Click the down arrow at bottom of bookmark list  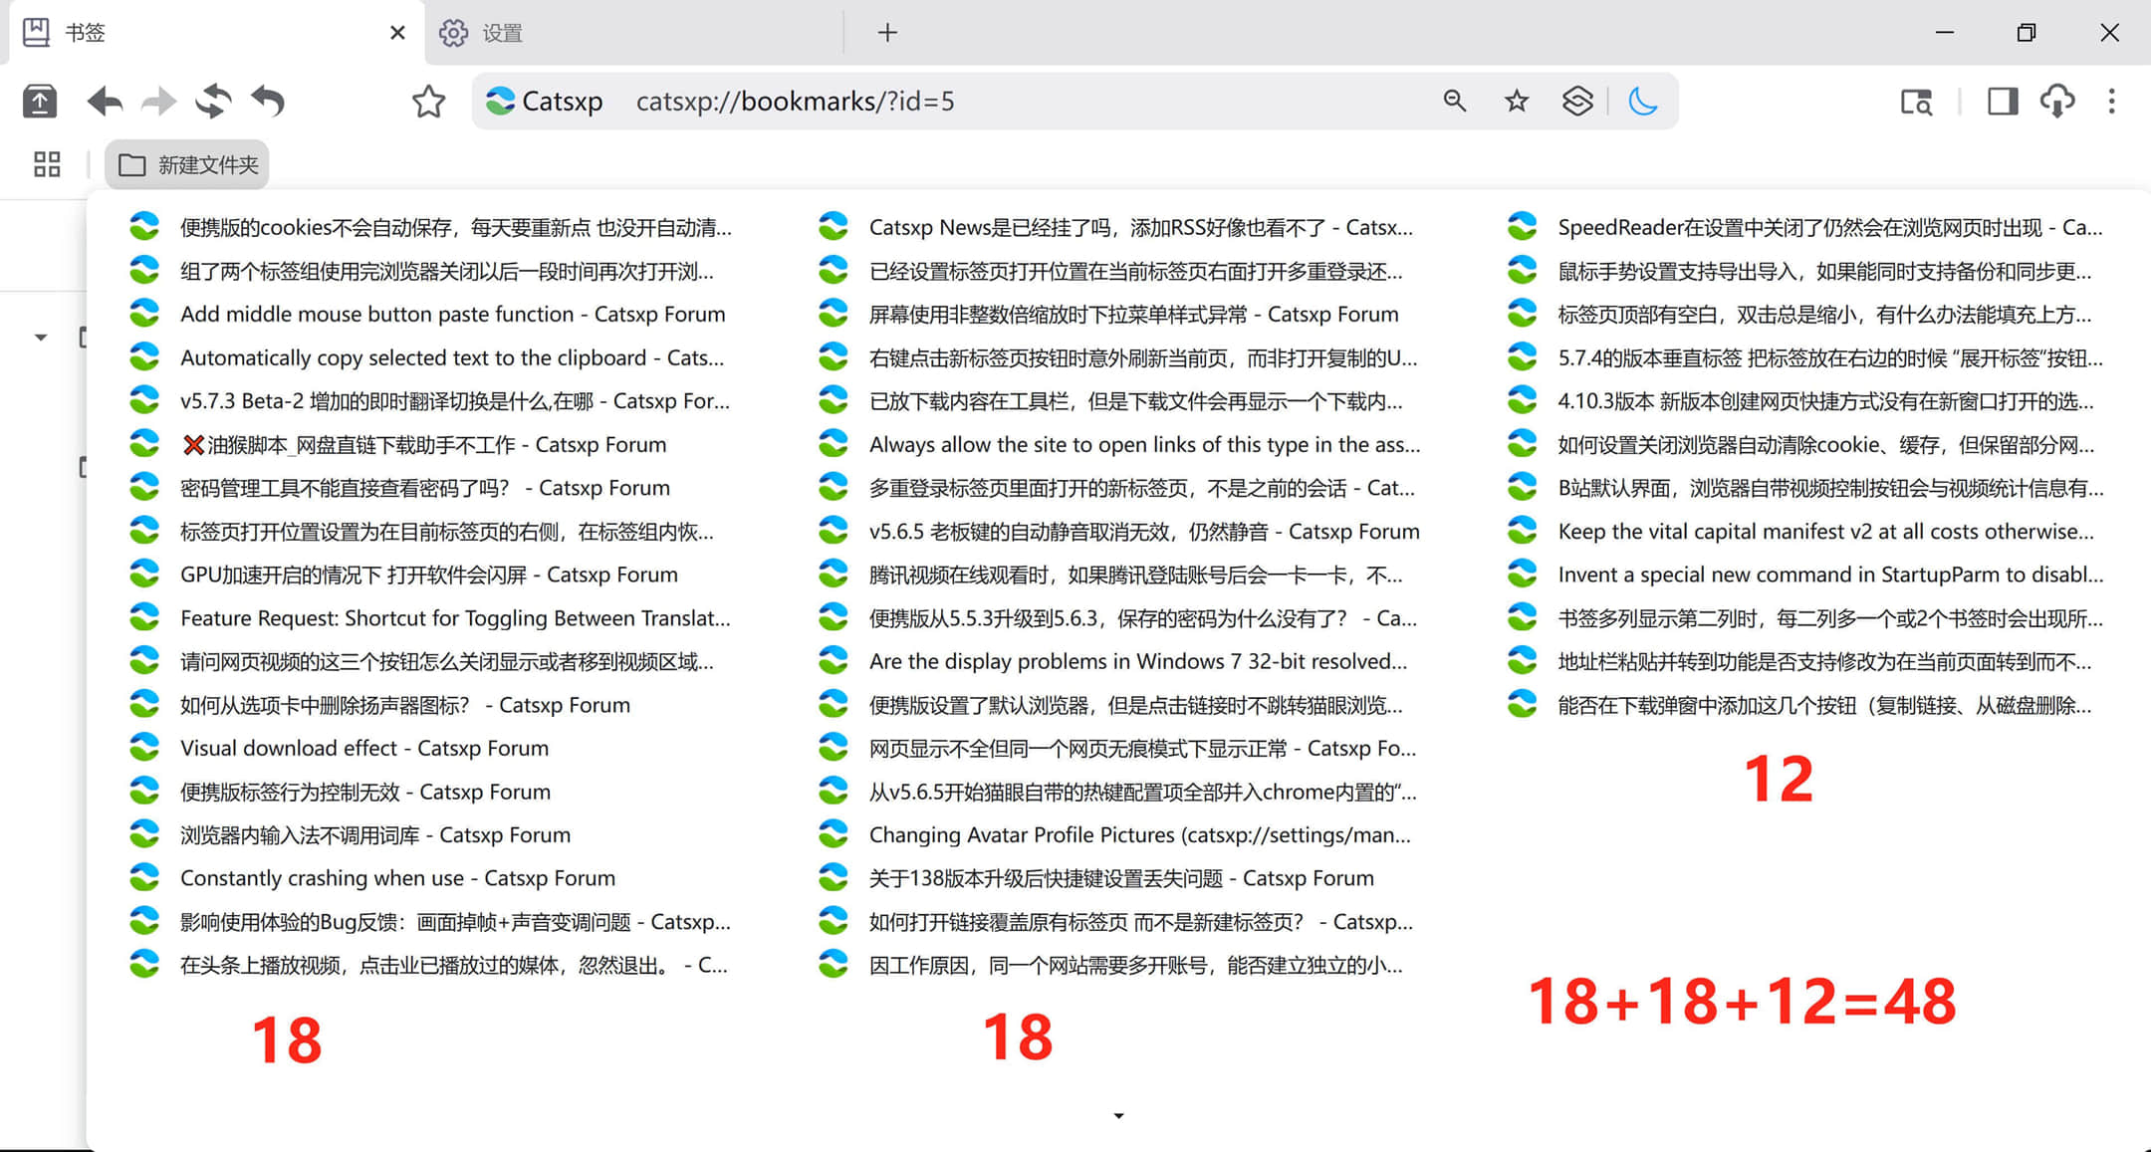1118,1116
